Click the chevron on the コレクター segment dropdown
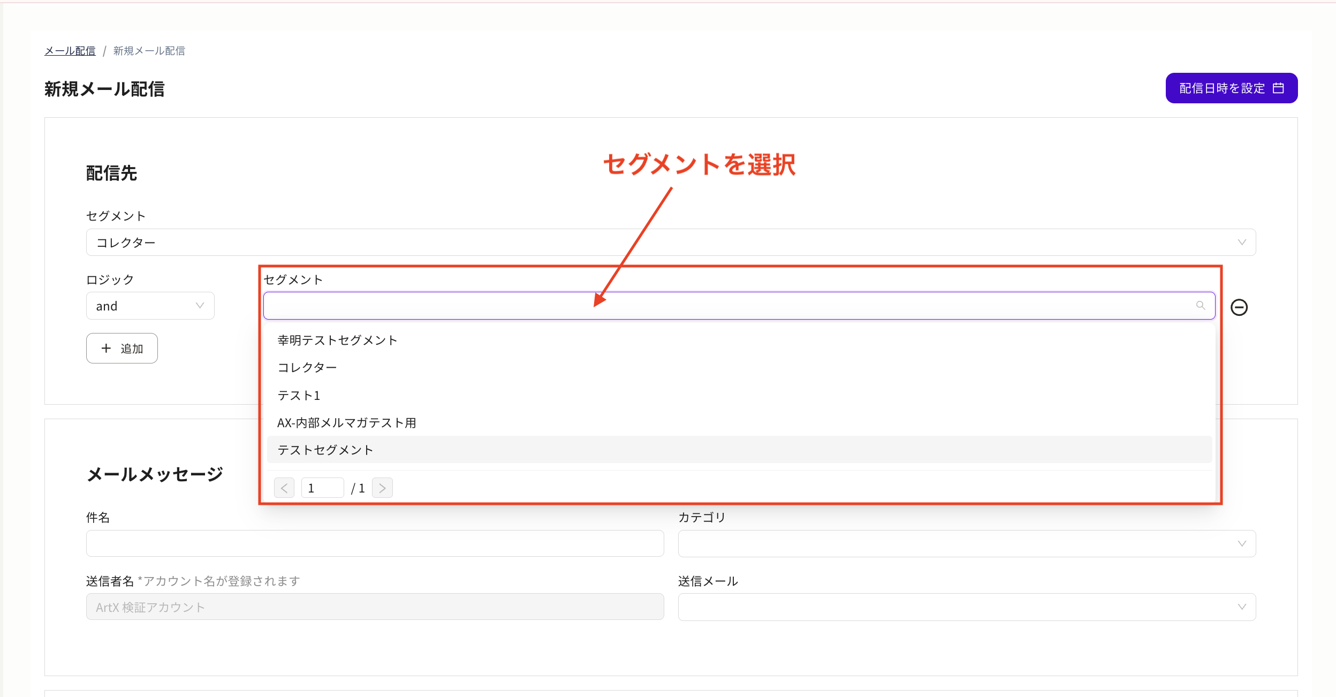1336x697 pixels. coord(1242,242)
